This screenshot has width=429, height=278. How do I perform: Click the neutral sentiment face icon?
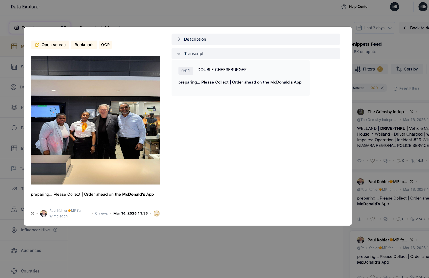click(157, 213)
